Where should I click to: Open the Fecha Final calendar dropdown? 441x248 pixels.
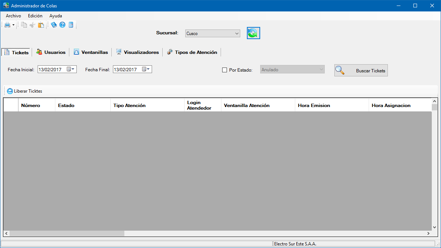[x=146, y=69]
